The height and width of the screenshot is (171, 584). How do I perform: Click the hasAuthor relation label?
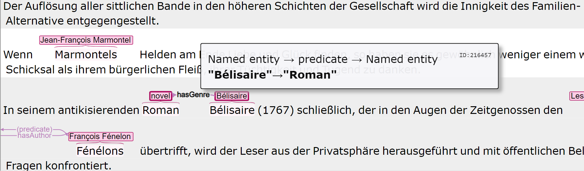(x=34, y=135)
